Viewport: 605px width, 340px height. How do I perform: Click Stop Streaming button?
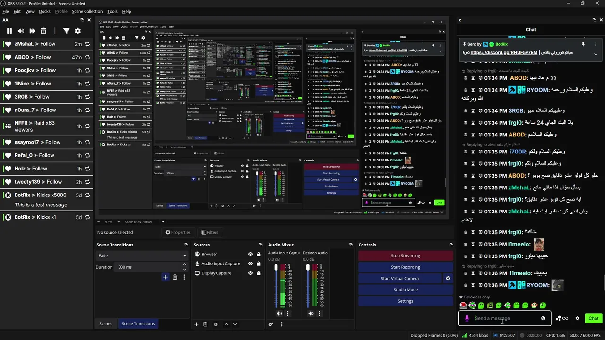[x=406, y=256]
